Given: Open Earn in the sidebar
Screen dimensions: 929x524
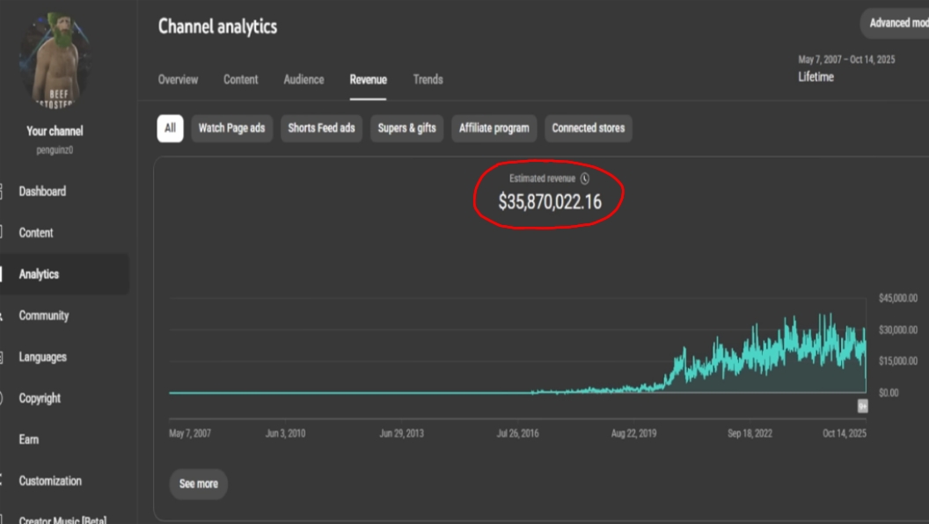Looking at the screenshot, I should (x=28, y=440).
